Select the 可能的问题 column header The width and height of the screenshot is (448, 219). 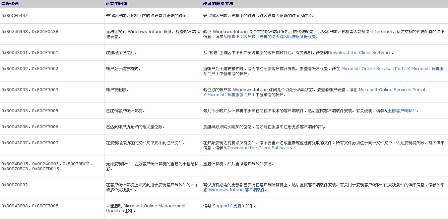click(x=117, y=4)
